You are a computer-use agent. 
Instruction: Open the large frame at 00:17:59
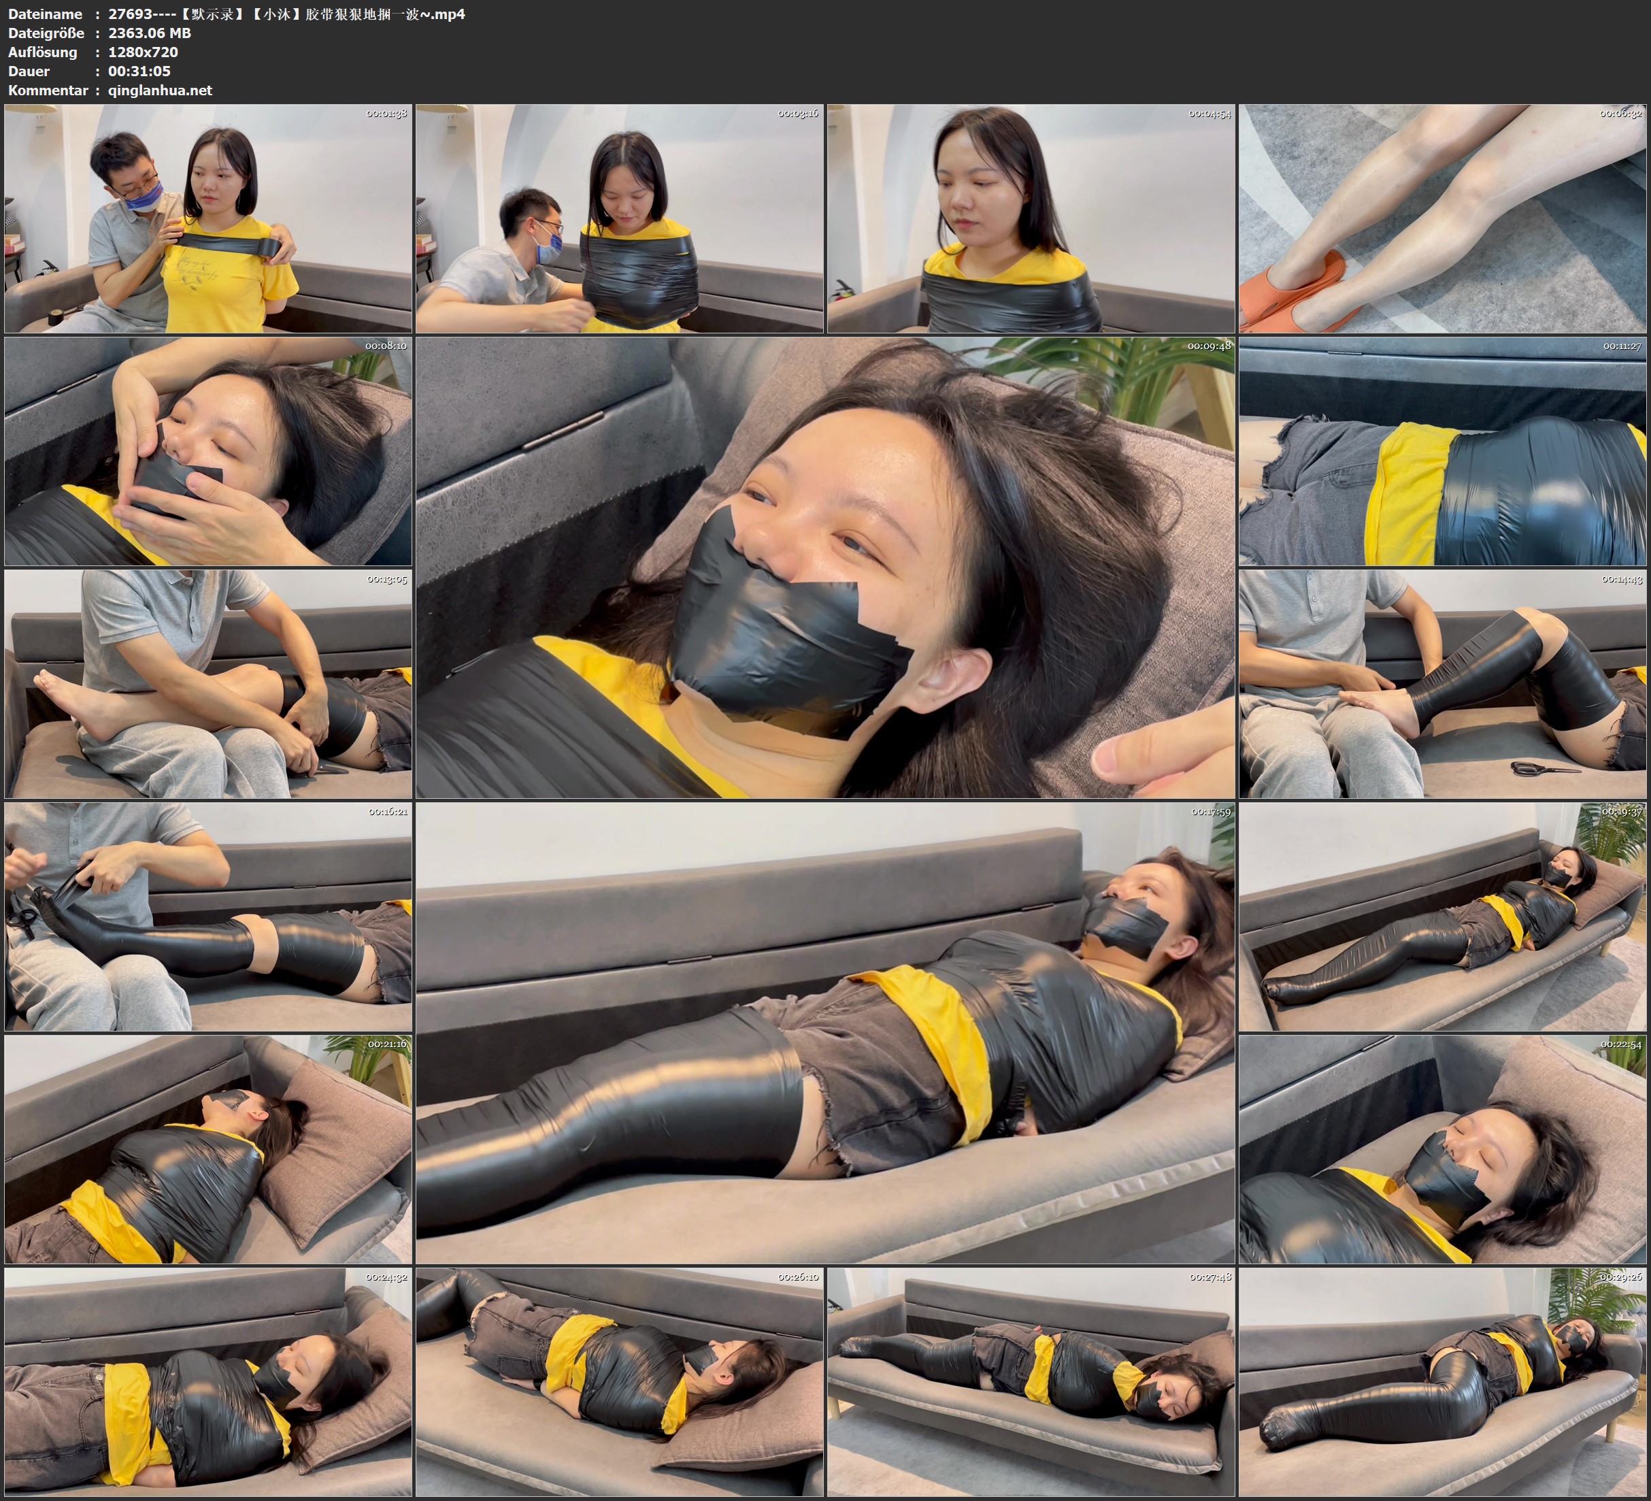pos(824,1032)
